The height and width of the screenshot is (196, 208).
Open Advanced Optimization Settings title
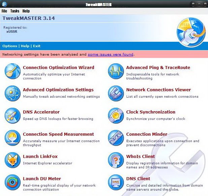pyautogui.click(x=58, y=90)
